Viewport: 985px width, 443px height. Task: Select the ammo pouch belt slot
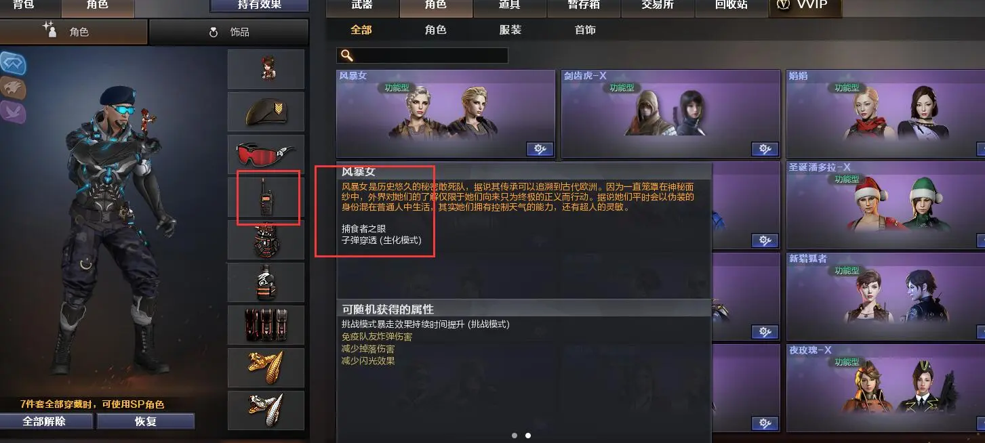(266, 325)
